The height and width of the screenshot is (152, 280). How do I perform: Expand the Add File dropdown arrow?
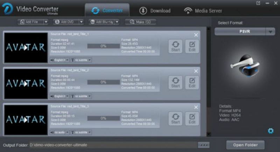point(46,22)
